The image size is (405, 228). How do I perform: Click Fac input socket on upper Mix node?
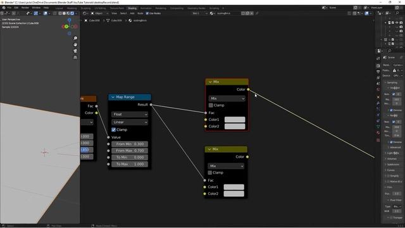(206, 113)
